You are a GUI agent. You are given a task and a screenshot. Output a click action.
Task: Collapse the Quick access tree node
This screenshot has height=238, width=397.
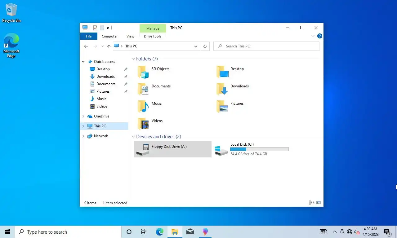[x=83, y=62]
